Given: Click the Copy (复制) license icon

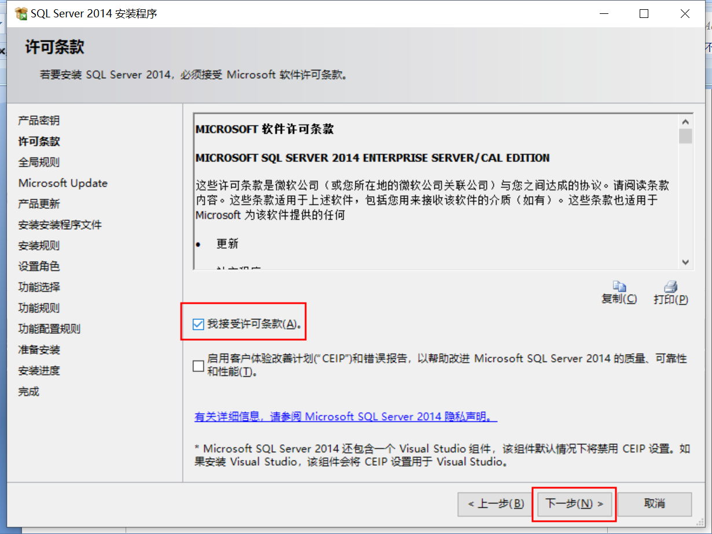Looking at the screenshot, I should click(x=619, y=287).
